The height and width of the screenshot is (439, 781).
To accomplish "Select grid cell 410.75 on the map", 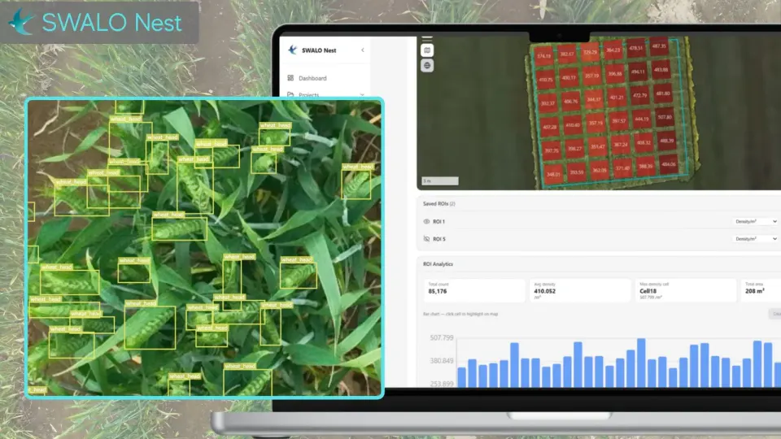I will click(546, 80).
